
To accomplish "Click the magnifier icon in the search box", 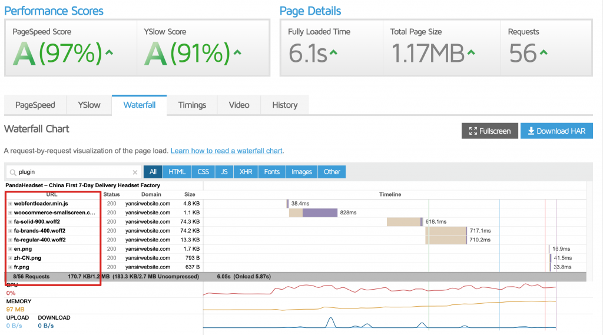I will coord(12,172).
